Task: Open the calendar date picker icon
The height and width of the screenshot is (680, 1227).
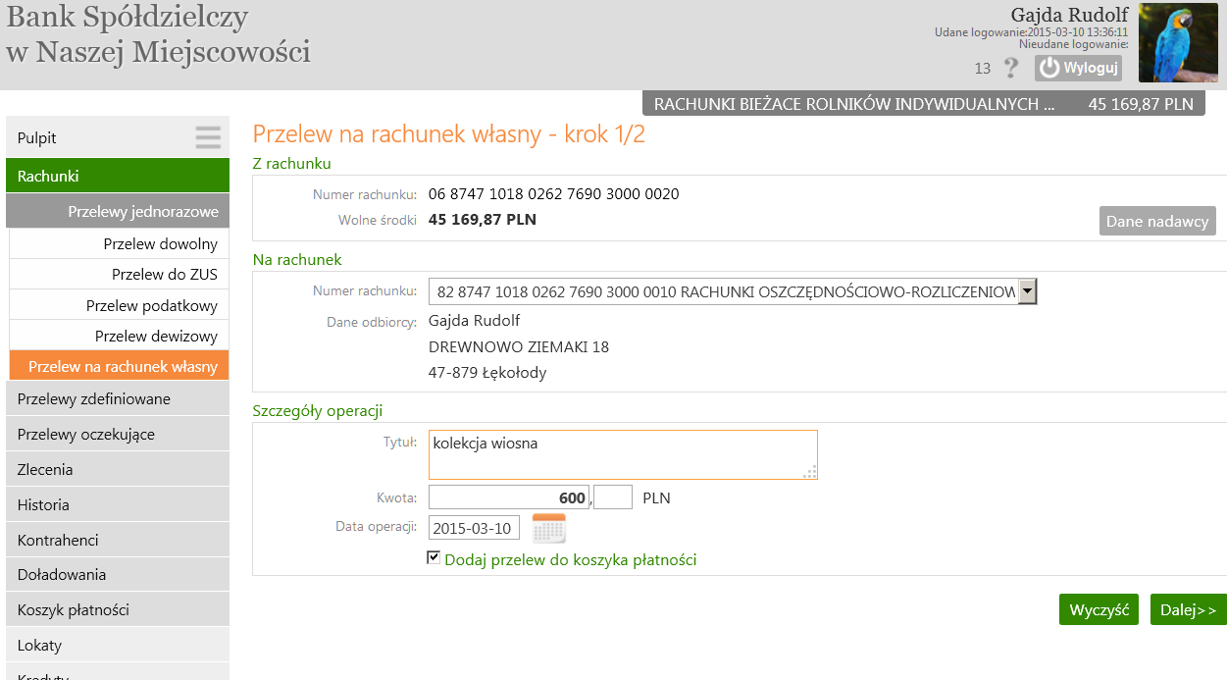Action: 549,528
